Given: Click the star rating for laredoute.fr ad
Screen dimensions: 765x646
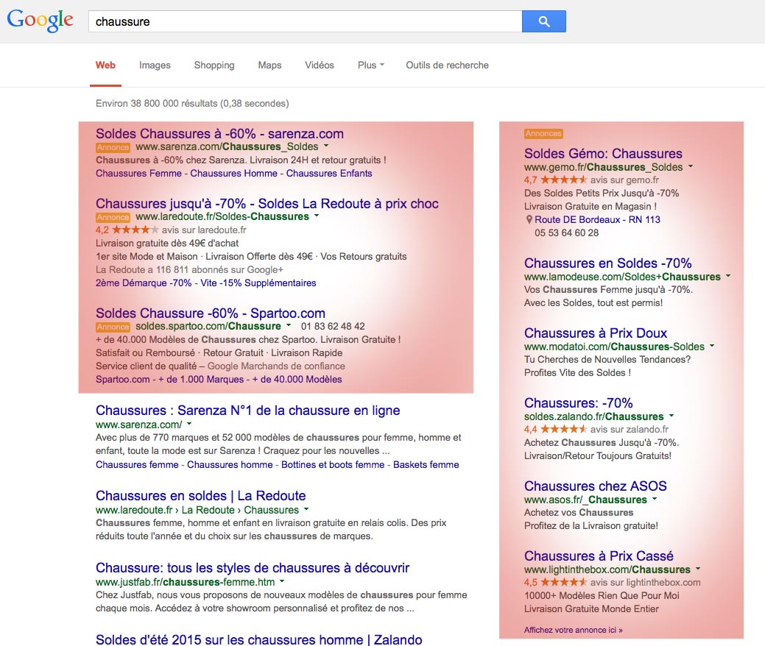Looking at the screenshot, I should point(135,230).
